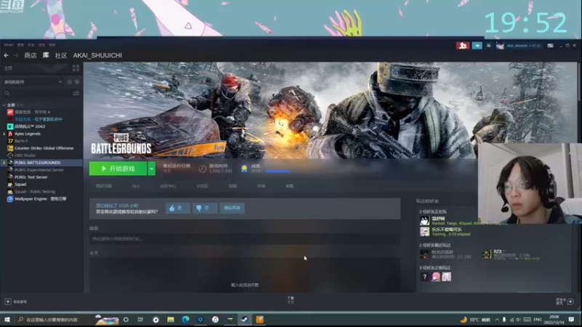Select Wallpaper Engine in the library list
582x327 pixels.
point(41,198)
